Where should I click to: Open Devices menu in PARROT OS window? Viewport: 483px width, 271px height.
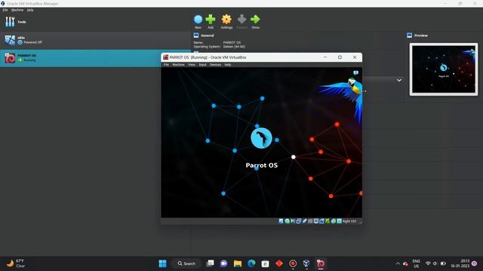click(215, 65)
